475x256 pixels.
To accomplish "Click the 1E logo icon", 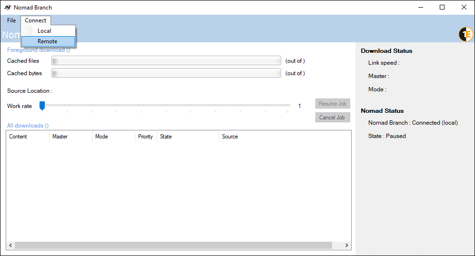I will click(x=465, y=34).
